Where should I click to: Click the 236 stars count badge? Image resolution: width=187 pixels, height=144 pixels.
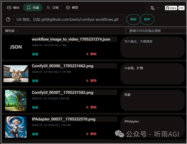point(181,8)
